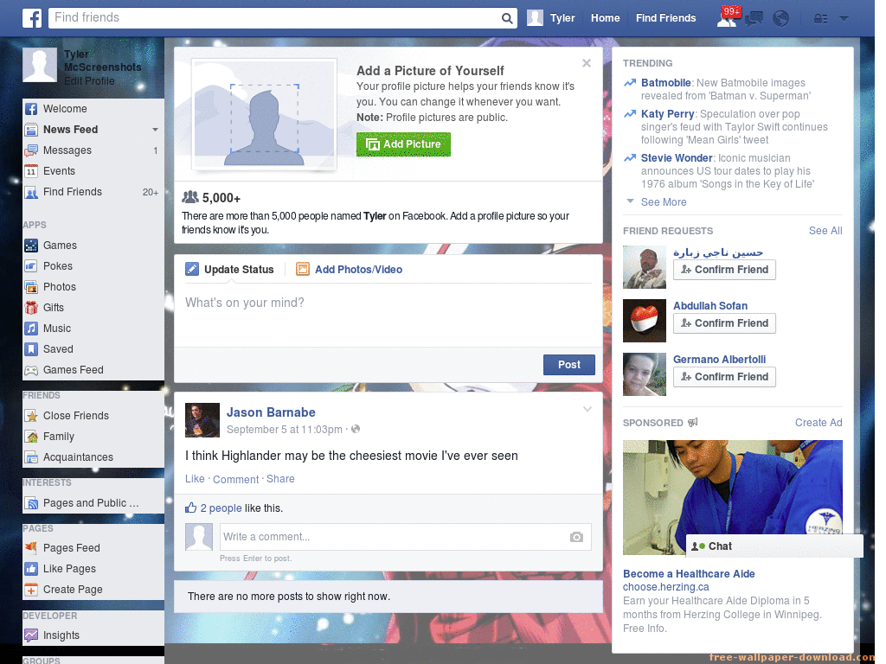Click the Facebook logo icon

(x=32, y=18)
